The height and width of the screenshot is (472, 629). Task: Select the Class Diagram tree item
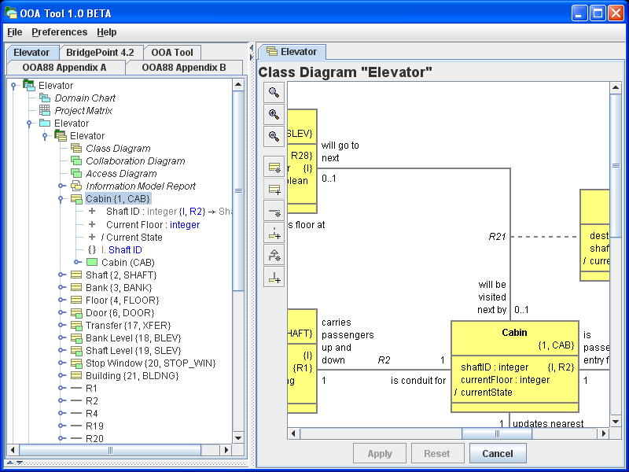118,149
